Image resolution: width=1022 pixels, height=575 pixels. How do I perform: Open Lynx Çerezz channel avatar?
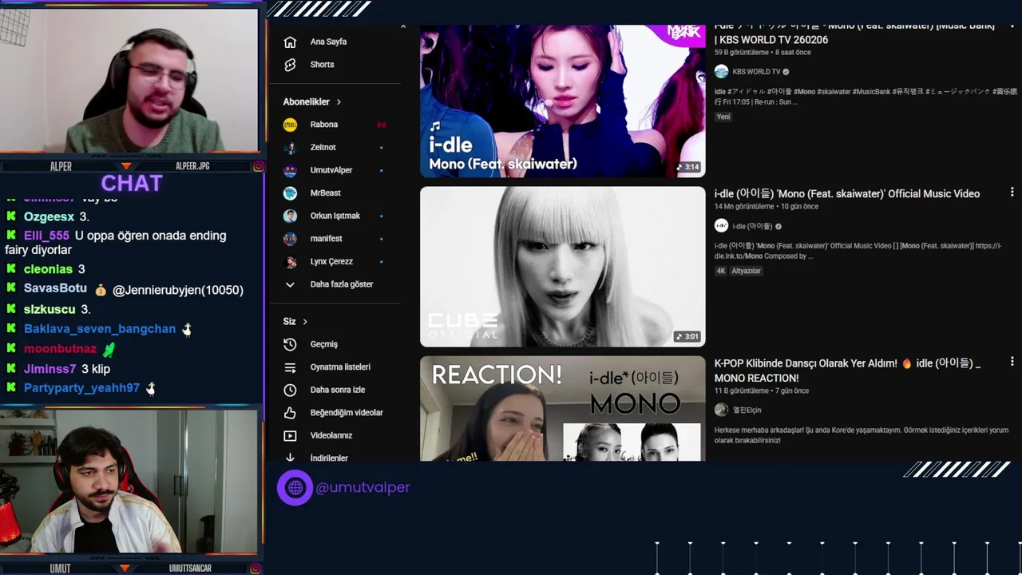[x=290, y=261]
